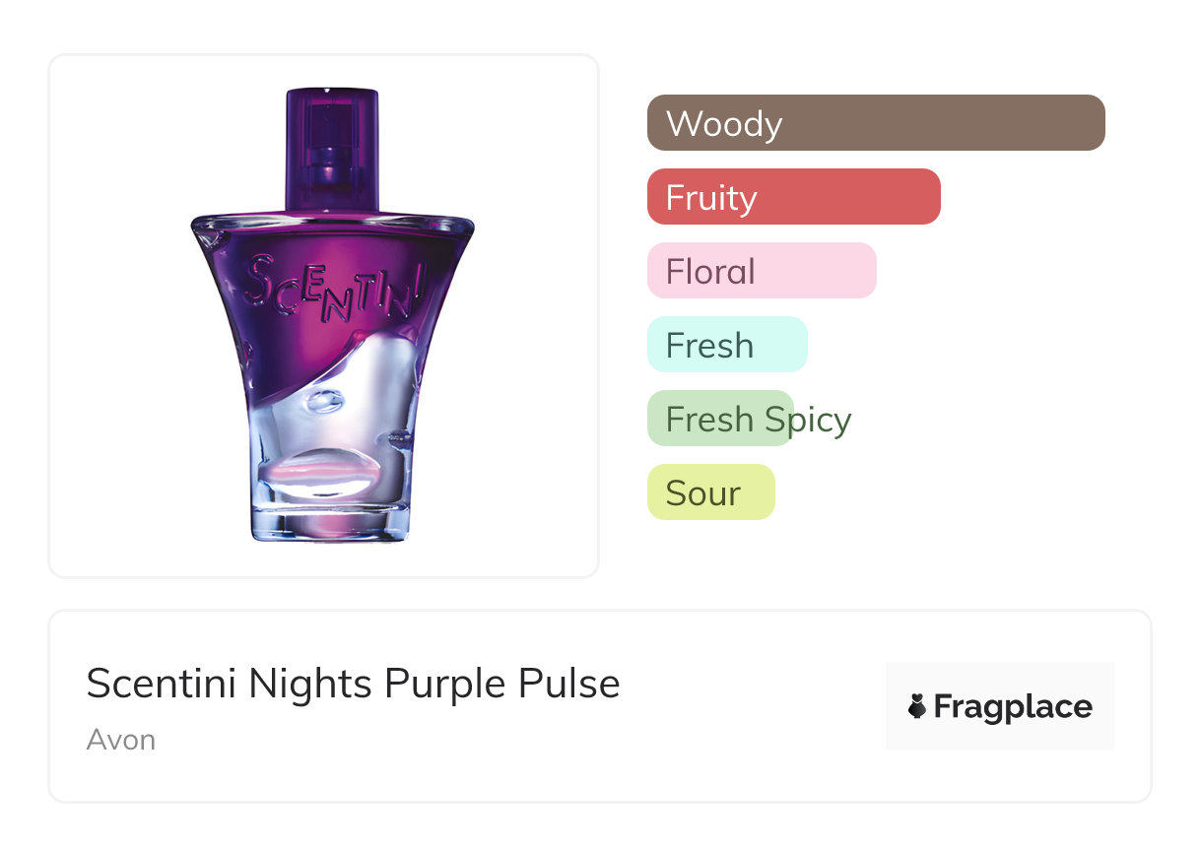Select the green Fresh Spicy bar
Image resolution: width=1200 pixels, height=851 pixels.
[x=690, y=419]
